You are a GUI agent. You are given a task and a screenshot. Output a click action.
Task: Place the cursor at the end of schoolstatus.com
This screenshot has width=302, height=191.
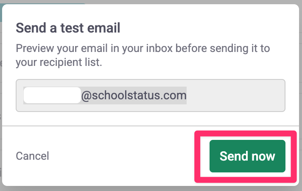187,95
